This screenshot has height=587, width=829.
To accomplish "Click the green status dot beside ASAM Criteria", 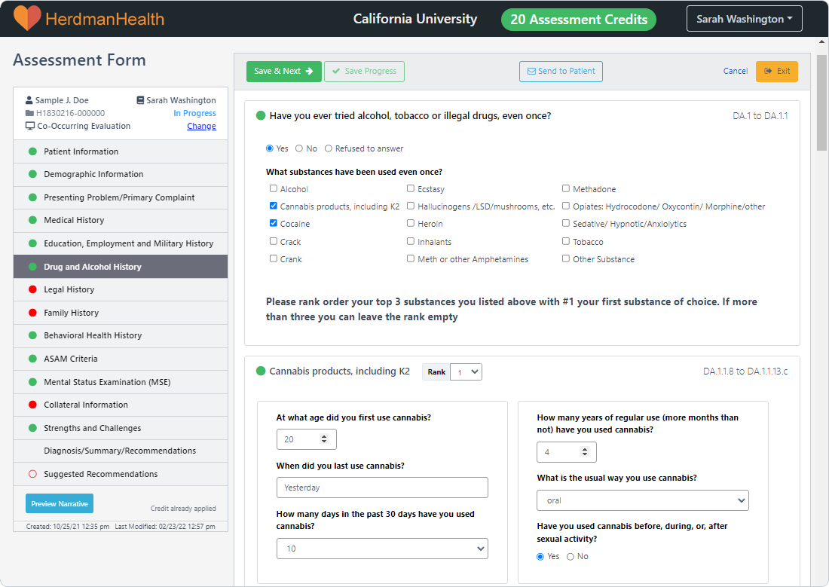I will coord(32,359).
